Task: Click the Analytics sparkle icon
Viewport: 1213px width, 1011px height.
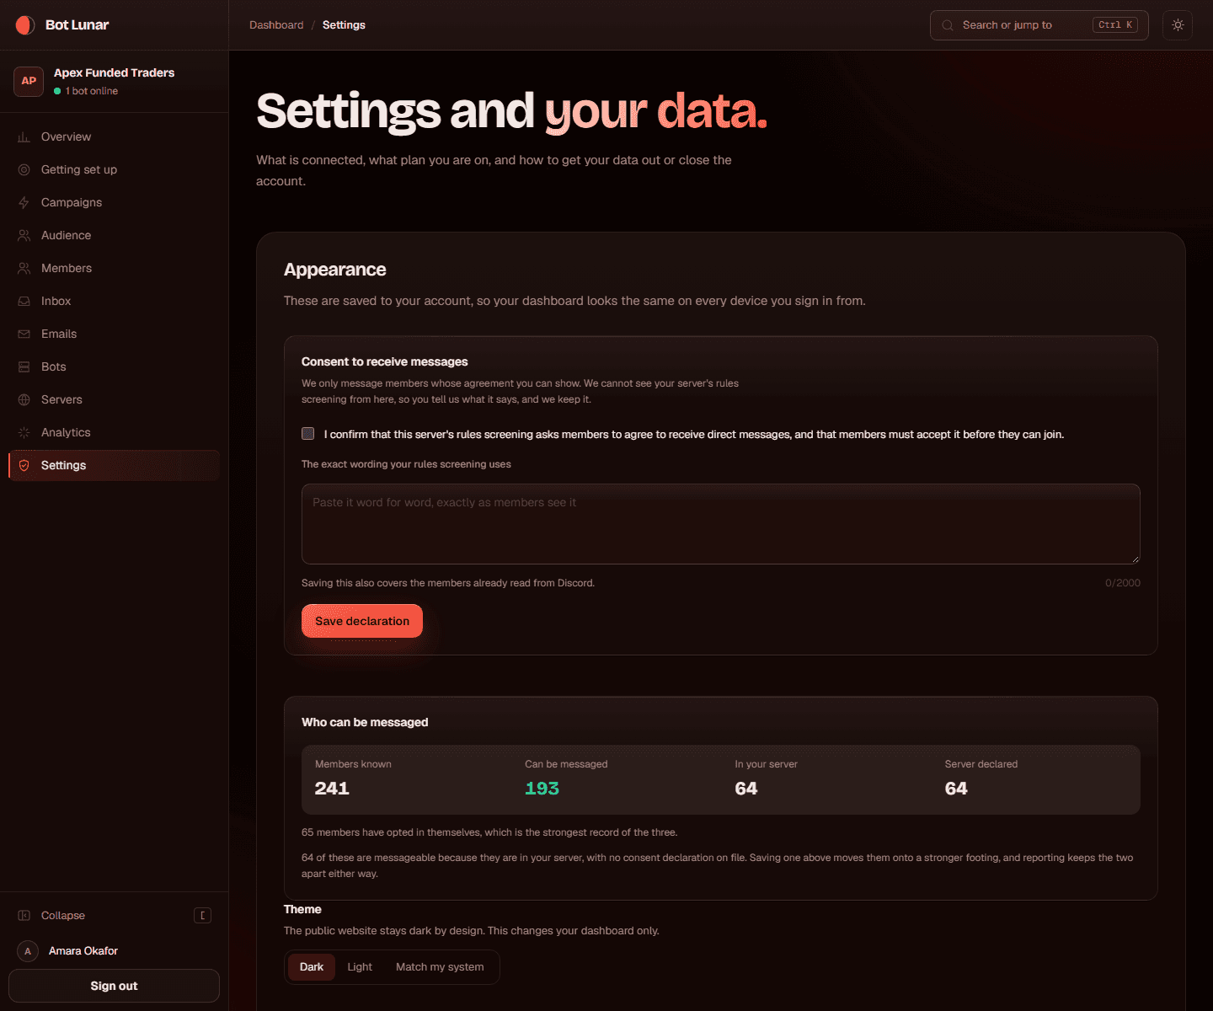Action: pyautogui.click(x=24, y=432)
